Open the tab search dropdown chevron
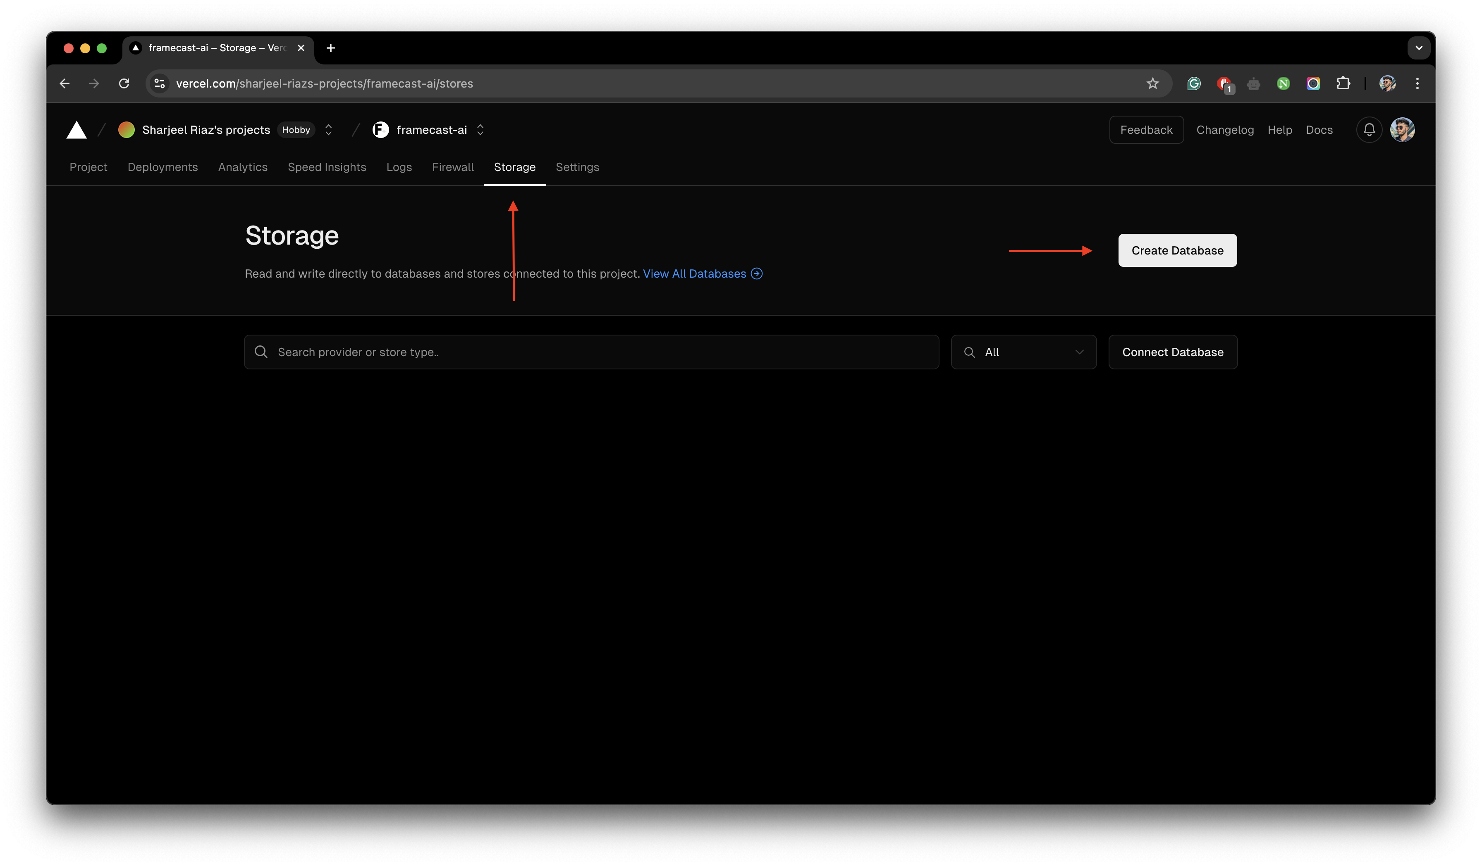The height and width of the screenshot is (866, 1482). click(x=1418, y=48)
